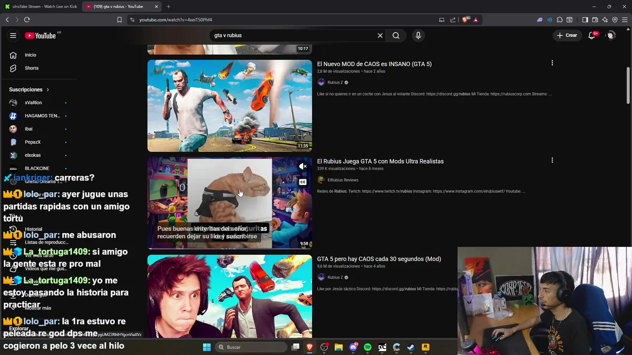Open more options for Mods Ultra Realistas video
The image size is (632, 355).
(x=552, y=160)
